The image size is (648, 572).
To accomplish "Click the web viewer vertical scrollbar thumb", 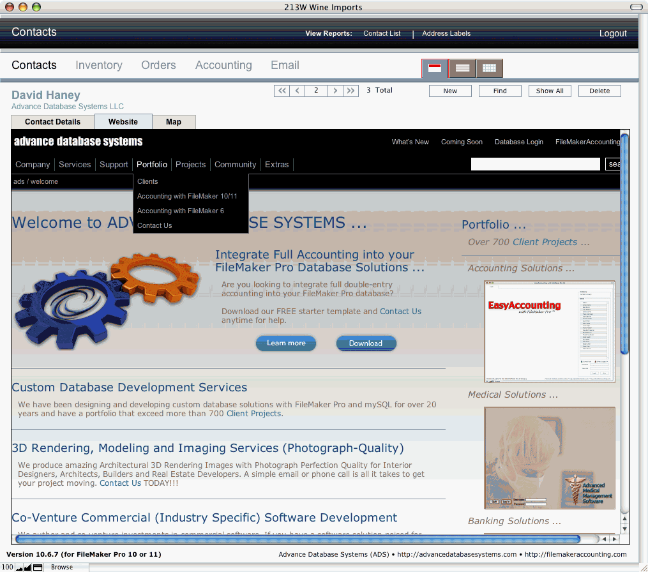I will click(x=624, y=244).
